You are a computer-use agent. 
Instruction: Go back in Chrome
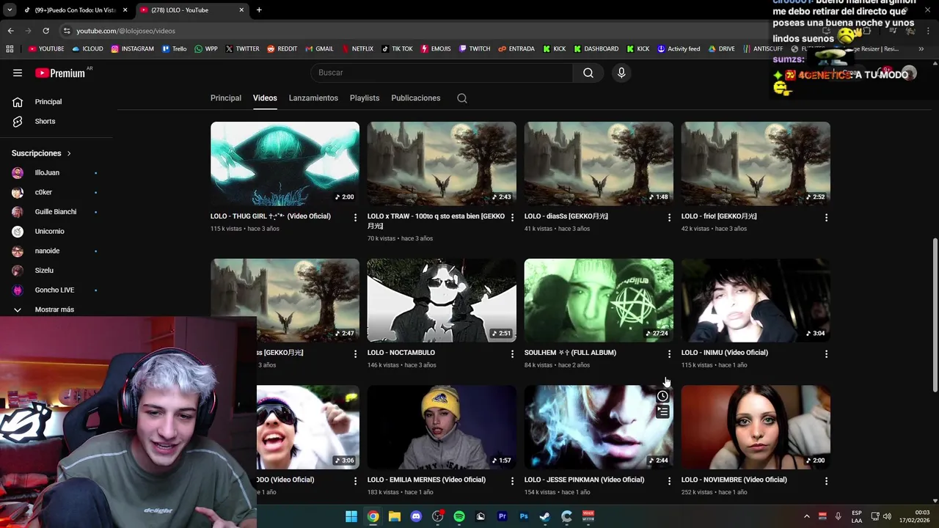(x=10, y=31)
